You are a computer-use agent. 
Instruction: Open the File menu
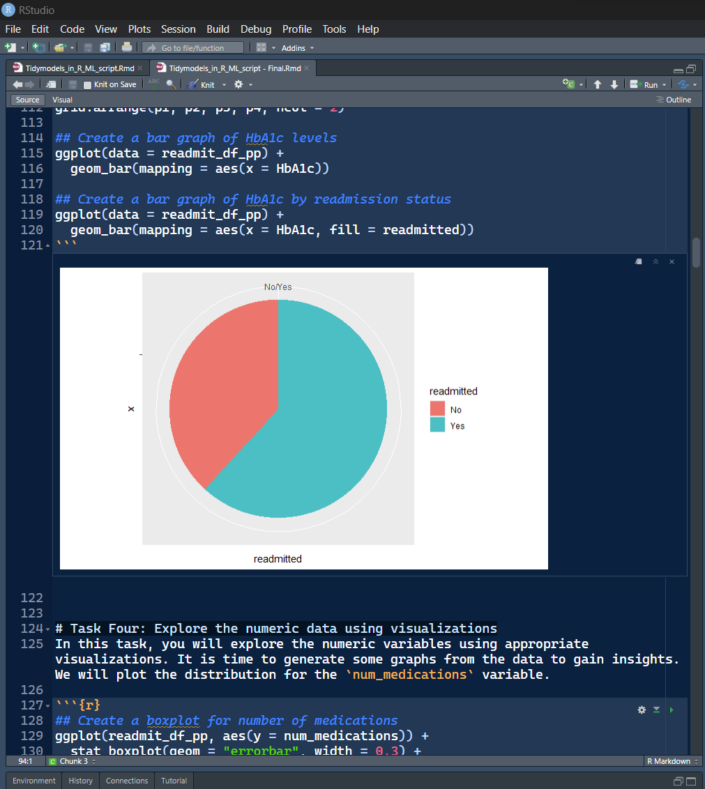(13, 29)
